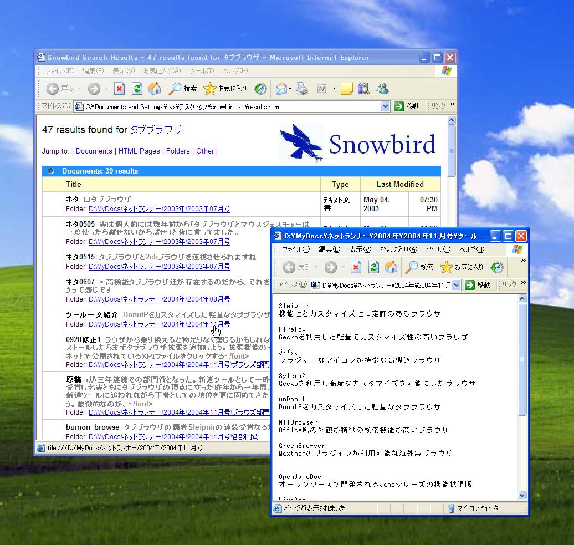574x545 pixels.
Task: Click History/Media icon in Snowbird results toolbar
Action: 260,89
